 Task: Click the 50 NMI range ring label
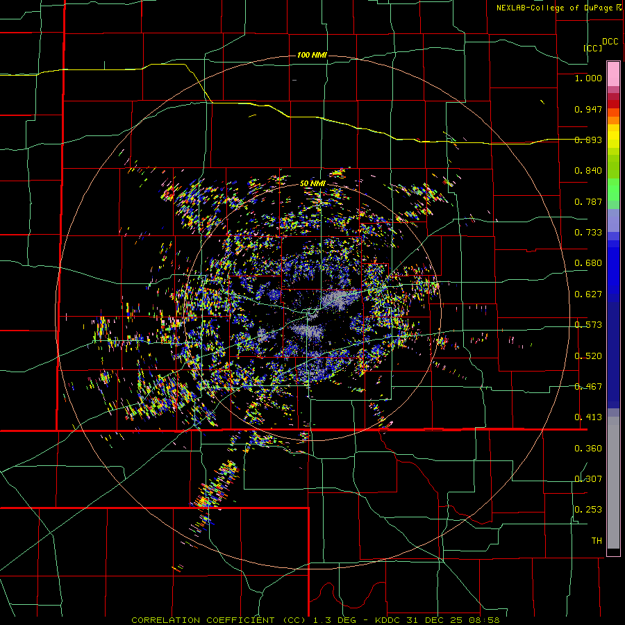pos(312,183)
